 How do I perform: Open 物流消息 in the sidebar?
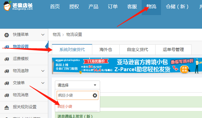[21, 95]
